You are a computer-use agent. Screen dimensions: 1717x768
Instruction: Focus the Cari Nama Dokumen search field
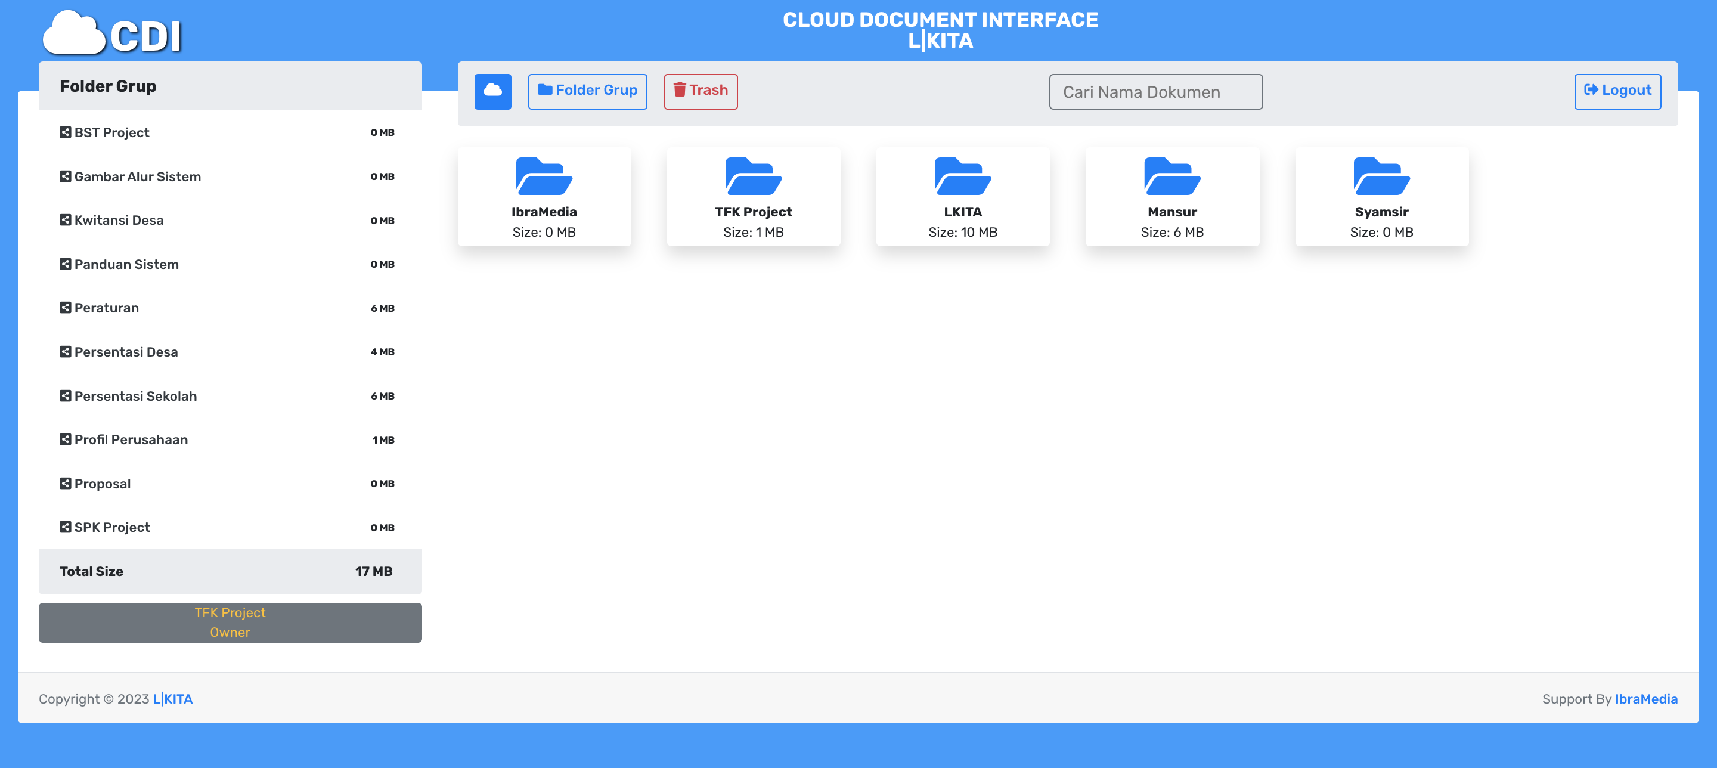tap(1155, 92)
